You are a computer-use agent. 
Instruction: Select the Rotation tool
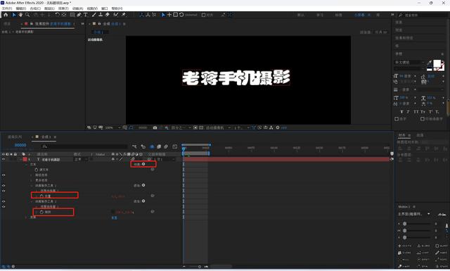58,15
